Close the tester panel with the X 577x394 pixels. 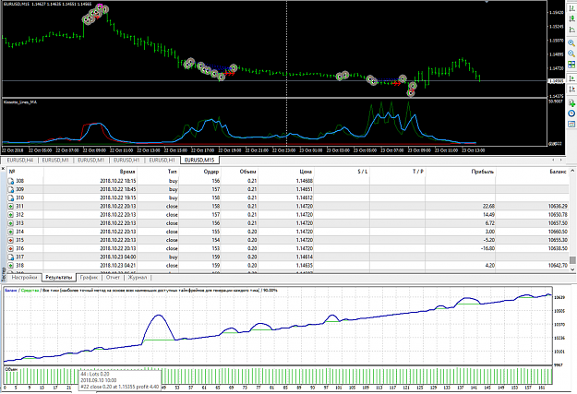(3, 169)
